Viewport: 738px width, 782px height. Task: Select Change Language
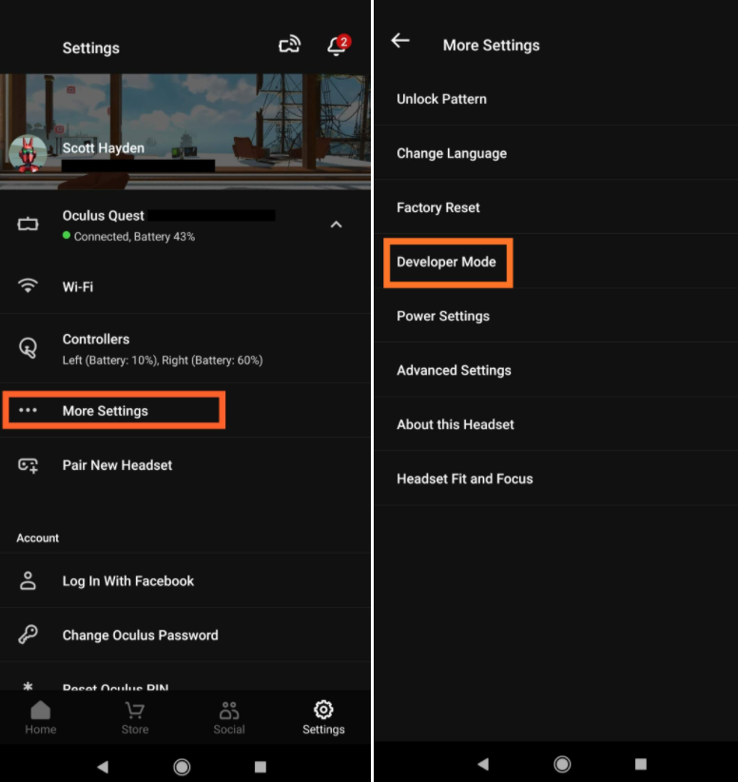(452, 153)
